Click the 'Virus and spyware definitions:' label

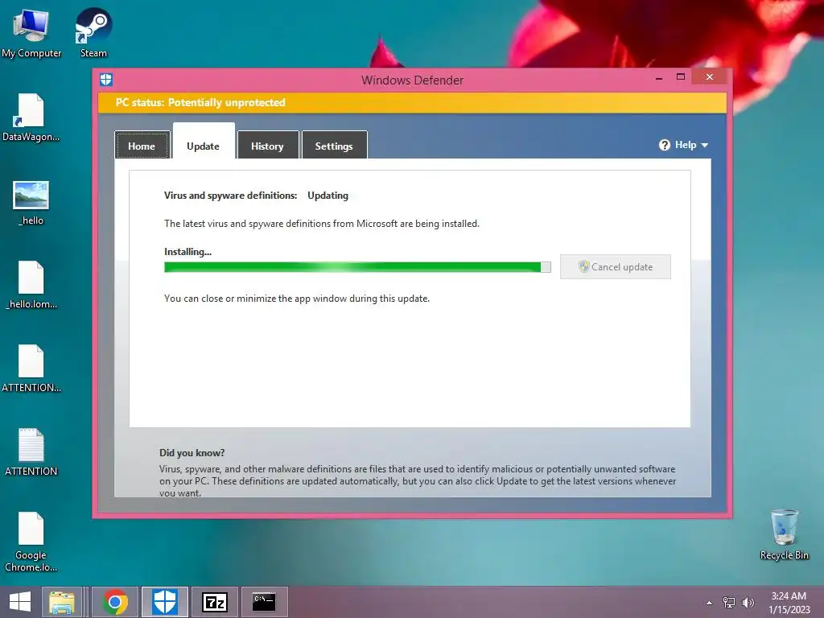click(230, 196)
